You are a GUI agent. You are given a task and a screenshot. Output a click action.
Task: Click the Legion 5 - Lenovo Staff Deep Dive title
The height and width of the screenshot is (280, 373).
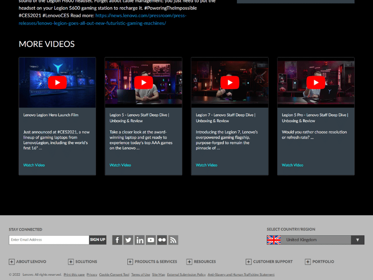[x=139, y=118]
